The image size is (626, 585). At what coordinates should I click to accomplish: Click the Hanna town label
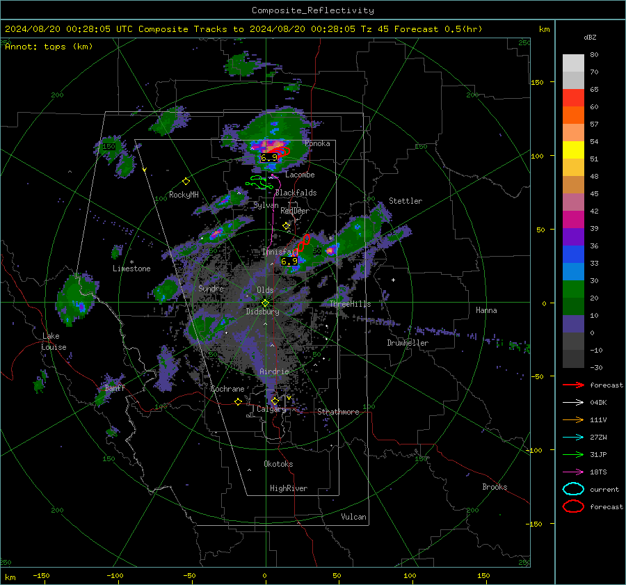(486, 310)
